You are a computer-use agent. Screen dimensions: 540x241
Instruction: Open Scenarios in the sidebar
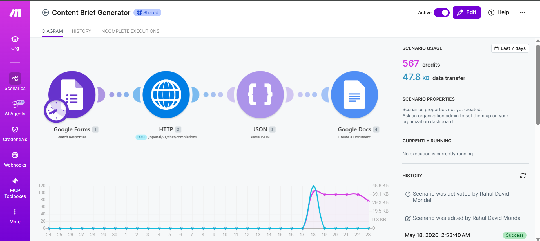(15, 82)
